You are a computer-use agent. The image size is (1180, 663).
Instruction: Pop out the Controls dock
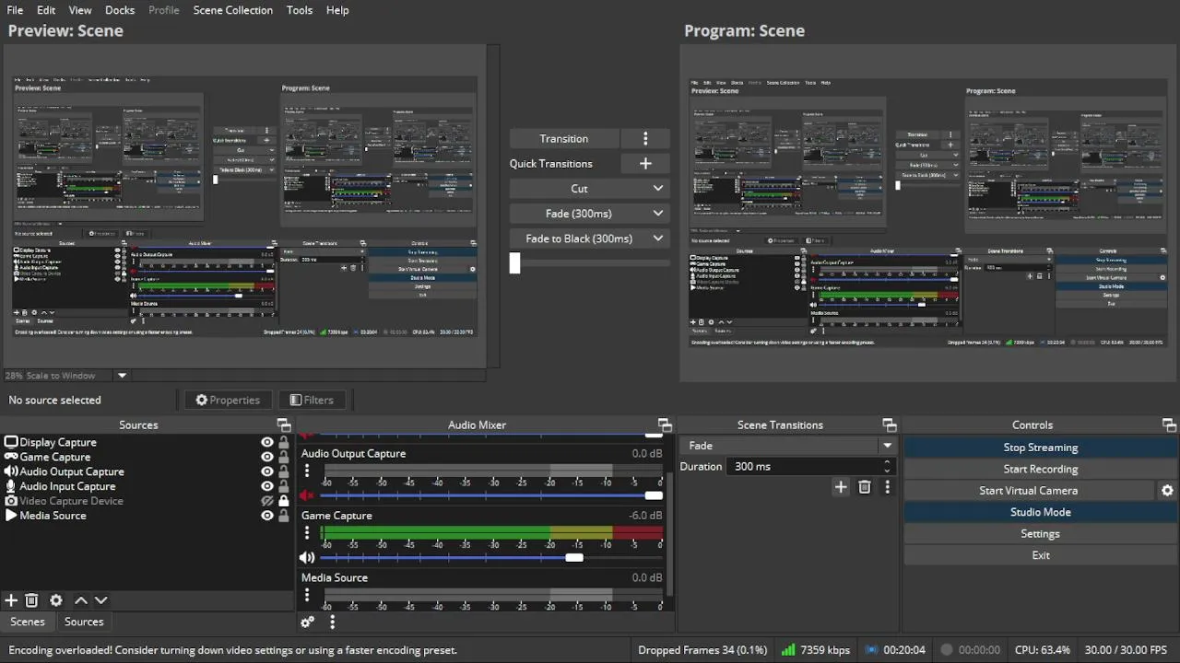coord(1169,425)
